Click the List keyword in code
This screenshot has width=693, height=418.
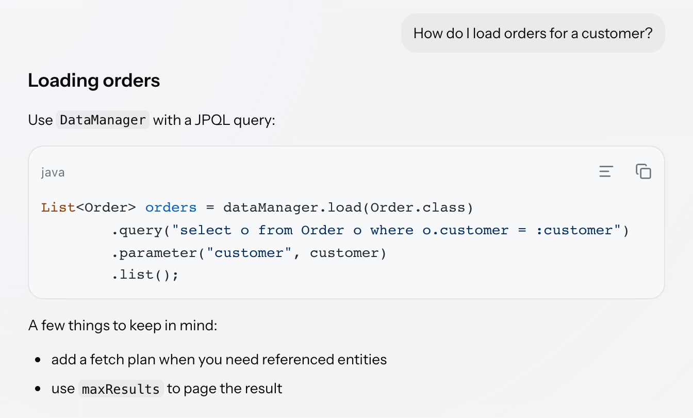(58, 207)
